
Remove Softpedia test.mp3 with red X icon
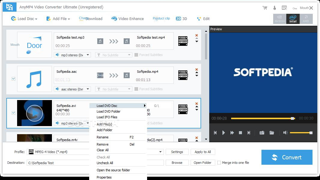(197, 35)
